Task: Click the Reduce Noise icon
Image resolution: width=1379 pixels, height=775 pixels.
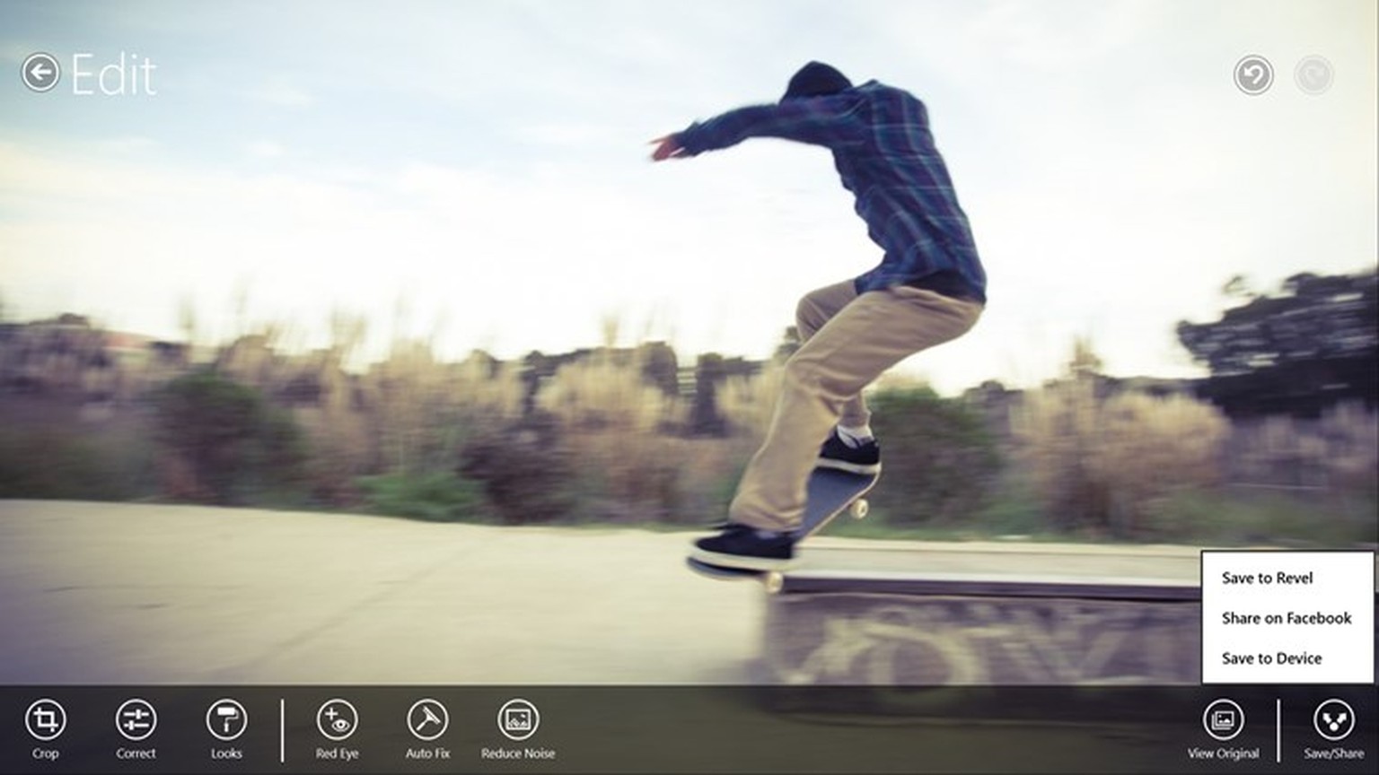Action: point(518,719)
